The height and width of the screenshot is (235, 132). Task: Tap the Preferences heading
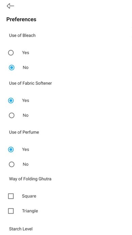click(x=21, y=19)
